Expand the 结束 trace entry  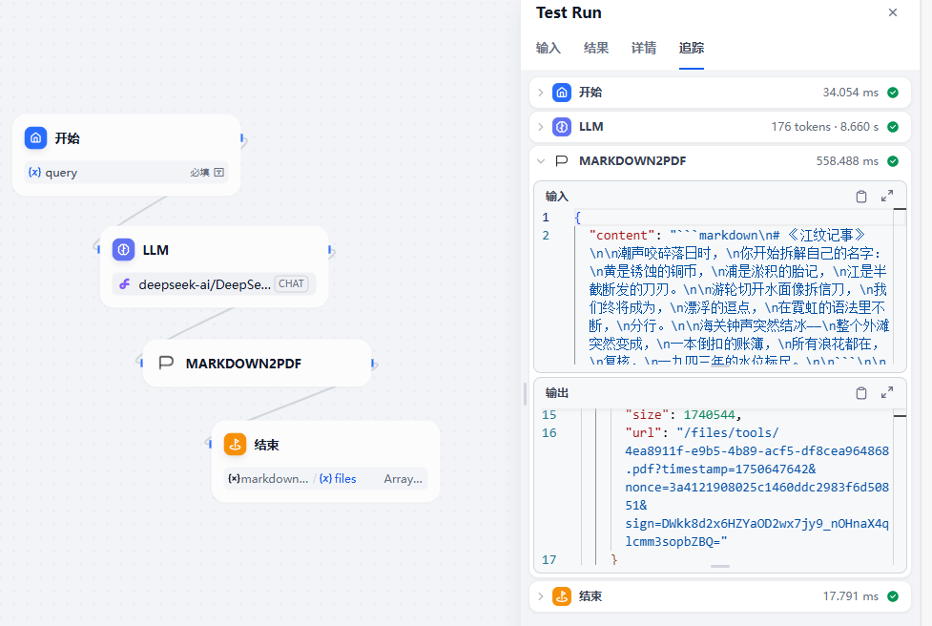click(540, 596)
